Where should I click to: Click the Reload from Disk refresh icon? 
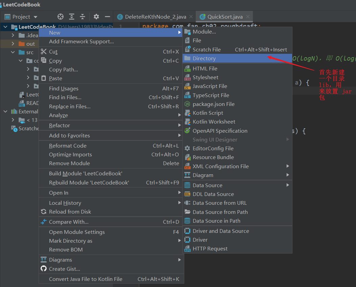point(44,212)
